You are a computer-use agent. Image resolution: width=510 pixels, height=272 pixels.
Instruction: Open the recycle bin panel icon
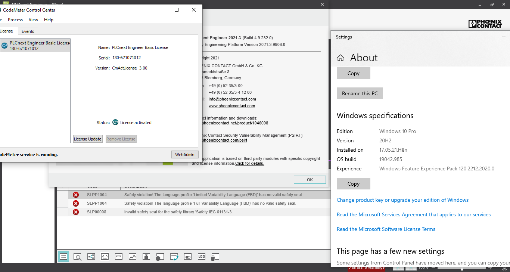point(214,257)
